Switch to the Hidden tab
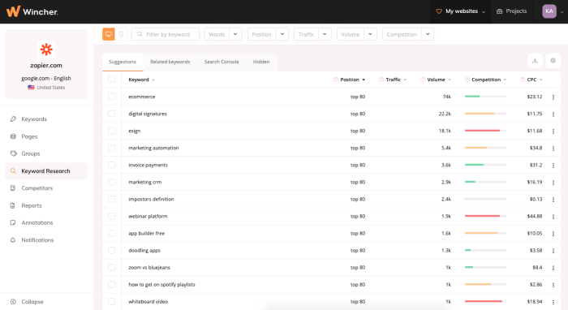 tap(261, 62)
